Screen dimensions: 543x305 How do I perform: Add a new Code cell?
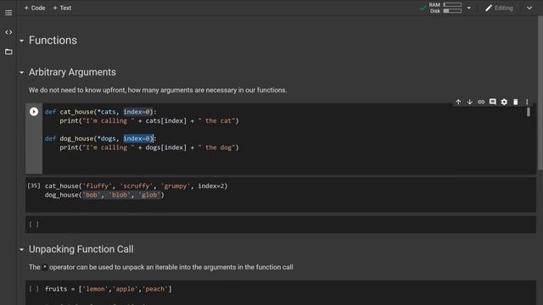point(35,8)
